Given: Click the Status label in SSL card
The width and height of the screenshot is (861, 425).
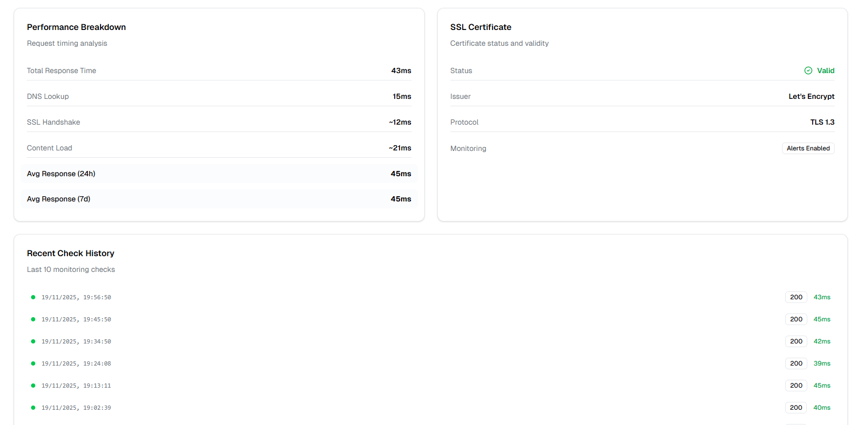Looking at the screenshot, I should 461,70.
